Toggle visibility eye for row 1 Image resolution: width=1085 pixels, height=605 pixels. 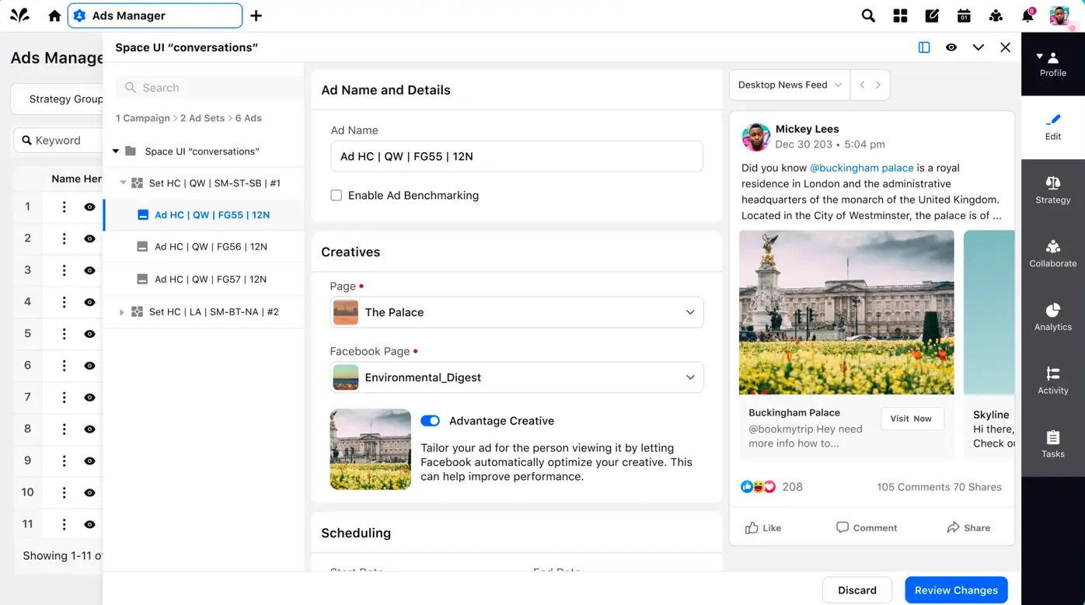click(x=89, y=207)
